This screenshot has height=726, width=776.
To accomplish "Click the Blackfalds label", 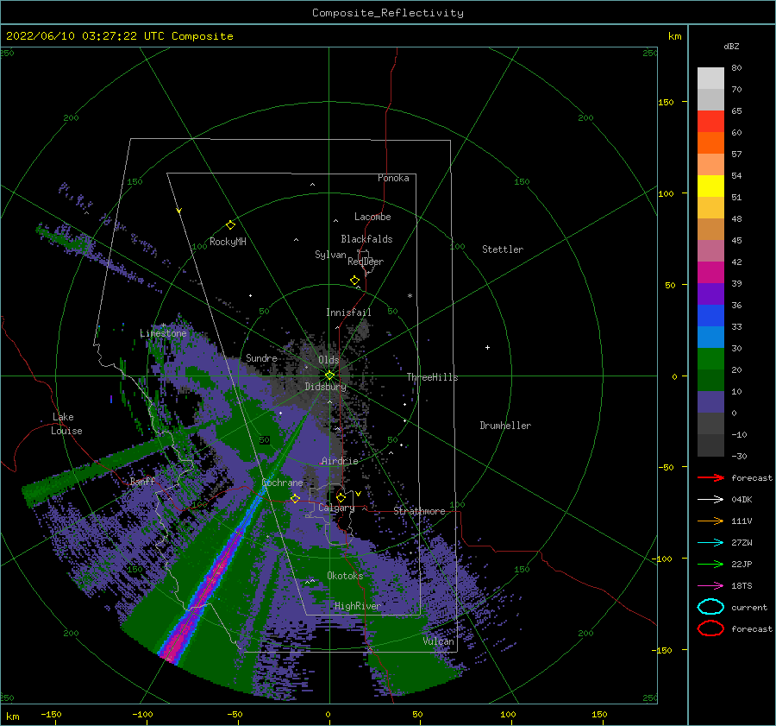I will tap(366, 239).
